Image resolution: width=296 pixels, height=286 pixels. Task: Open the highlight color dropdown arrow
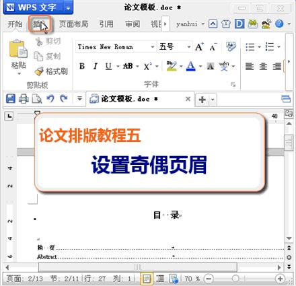coord(181,66)
